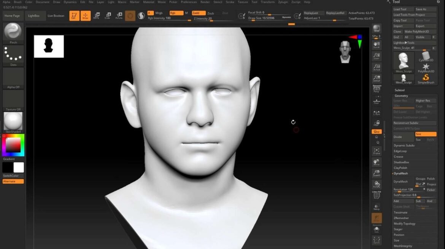Viewport: 445px width, 249px height.
Task: Select the Move transform tool icon
Action: click(97, 16)
